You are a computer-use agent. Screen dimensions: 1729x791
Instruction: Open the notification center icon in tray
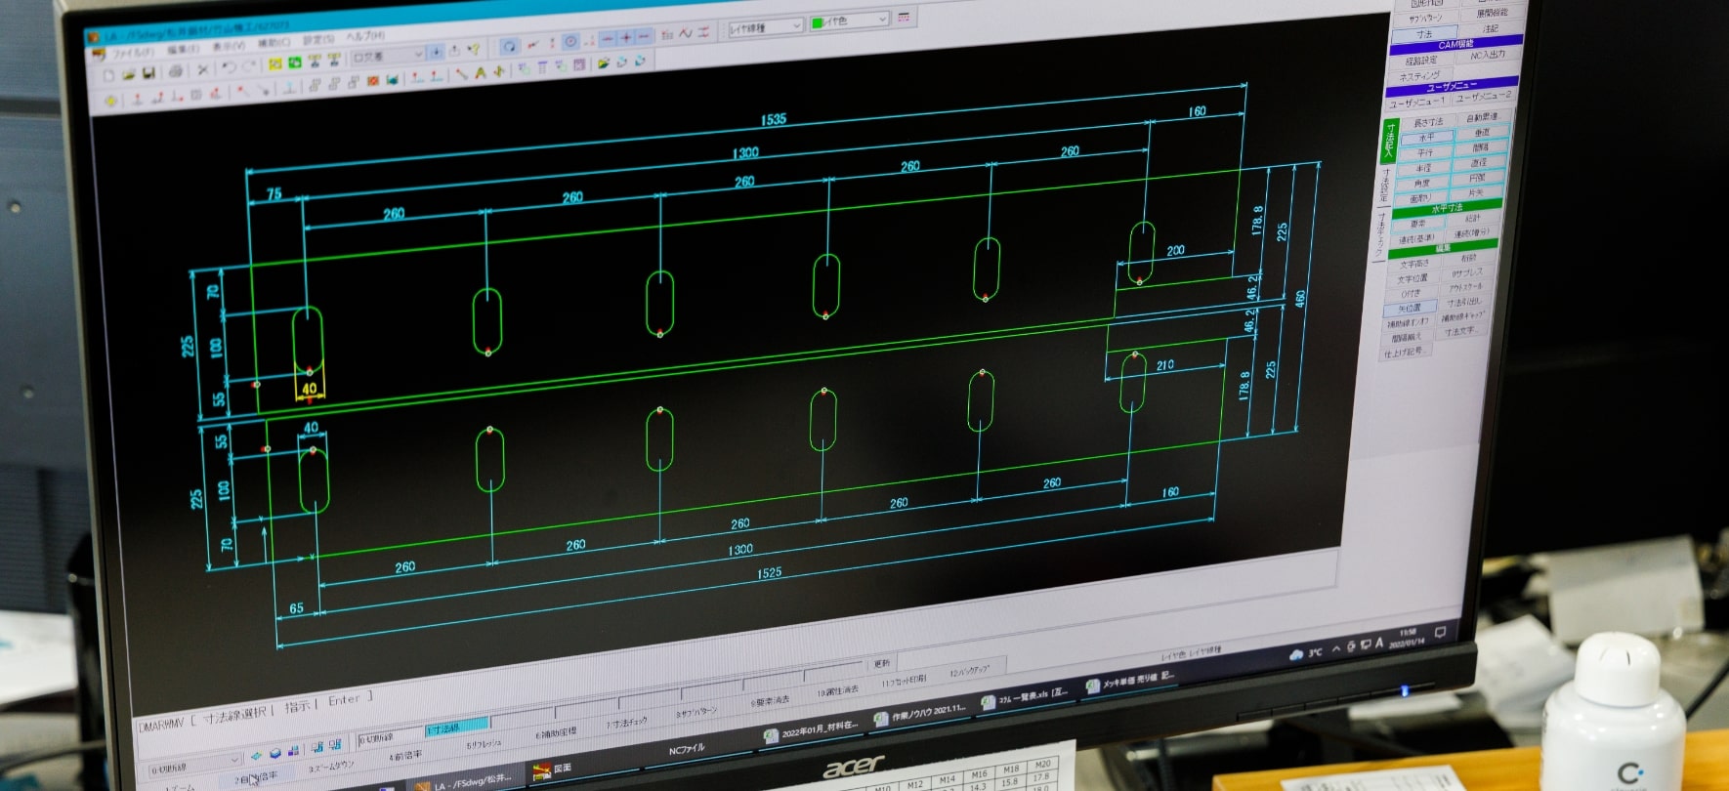(x=1440, y=632)
